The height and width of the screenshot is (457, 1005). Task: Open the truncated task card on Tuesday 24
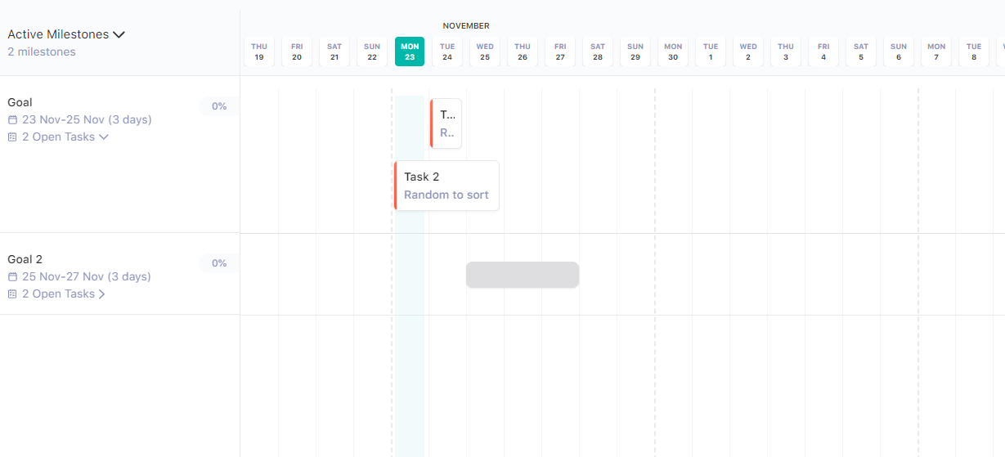[x=446, y=123]
